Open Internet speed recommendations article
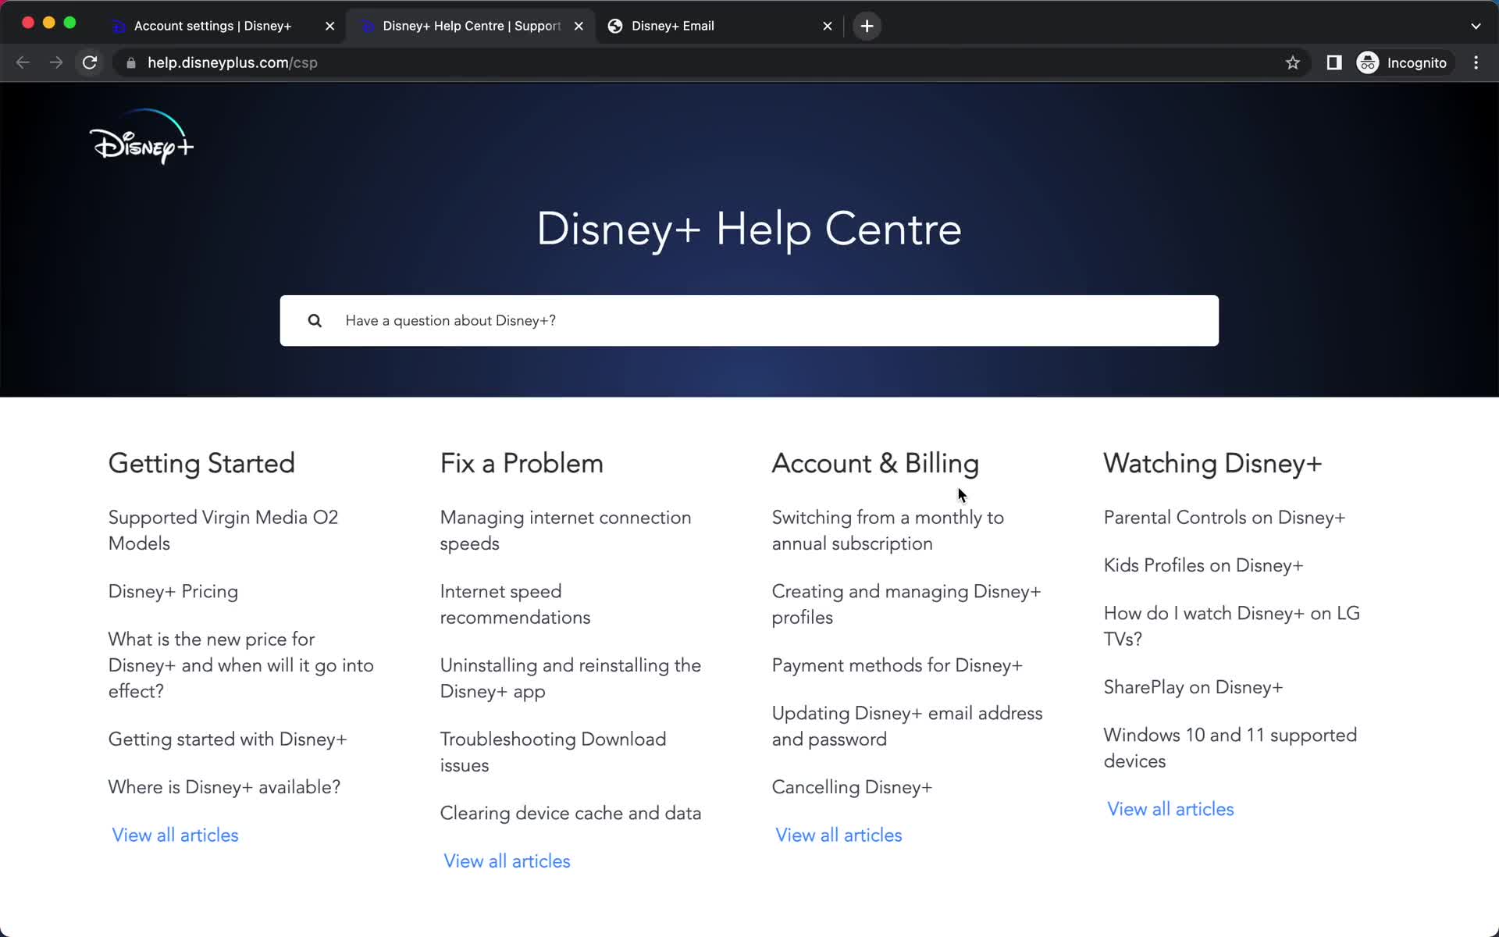1499x937 pixels. coord(515,604)
